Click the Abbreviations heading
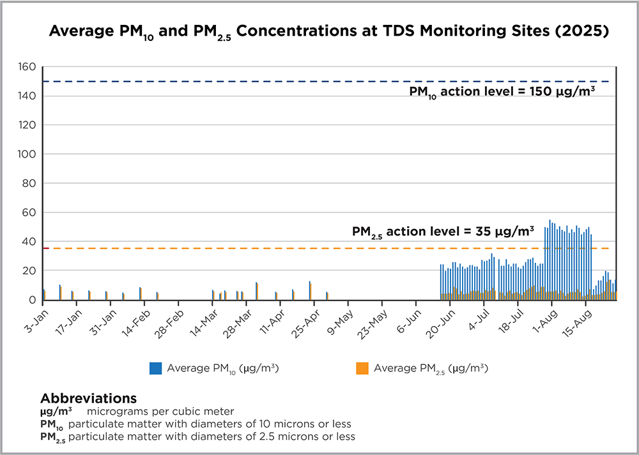639x455 pixels. pyautogui.click(x=88, y=398)
